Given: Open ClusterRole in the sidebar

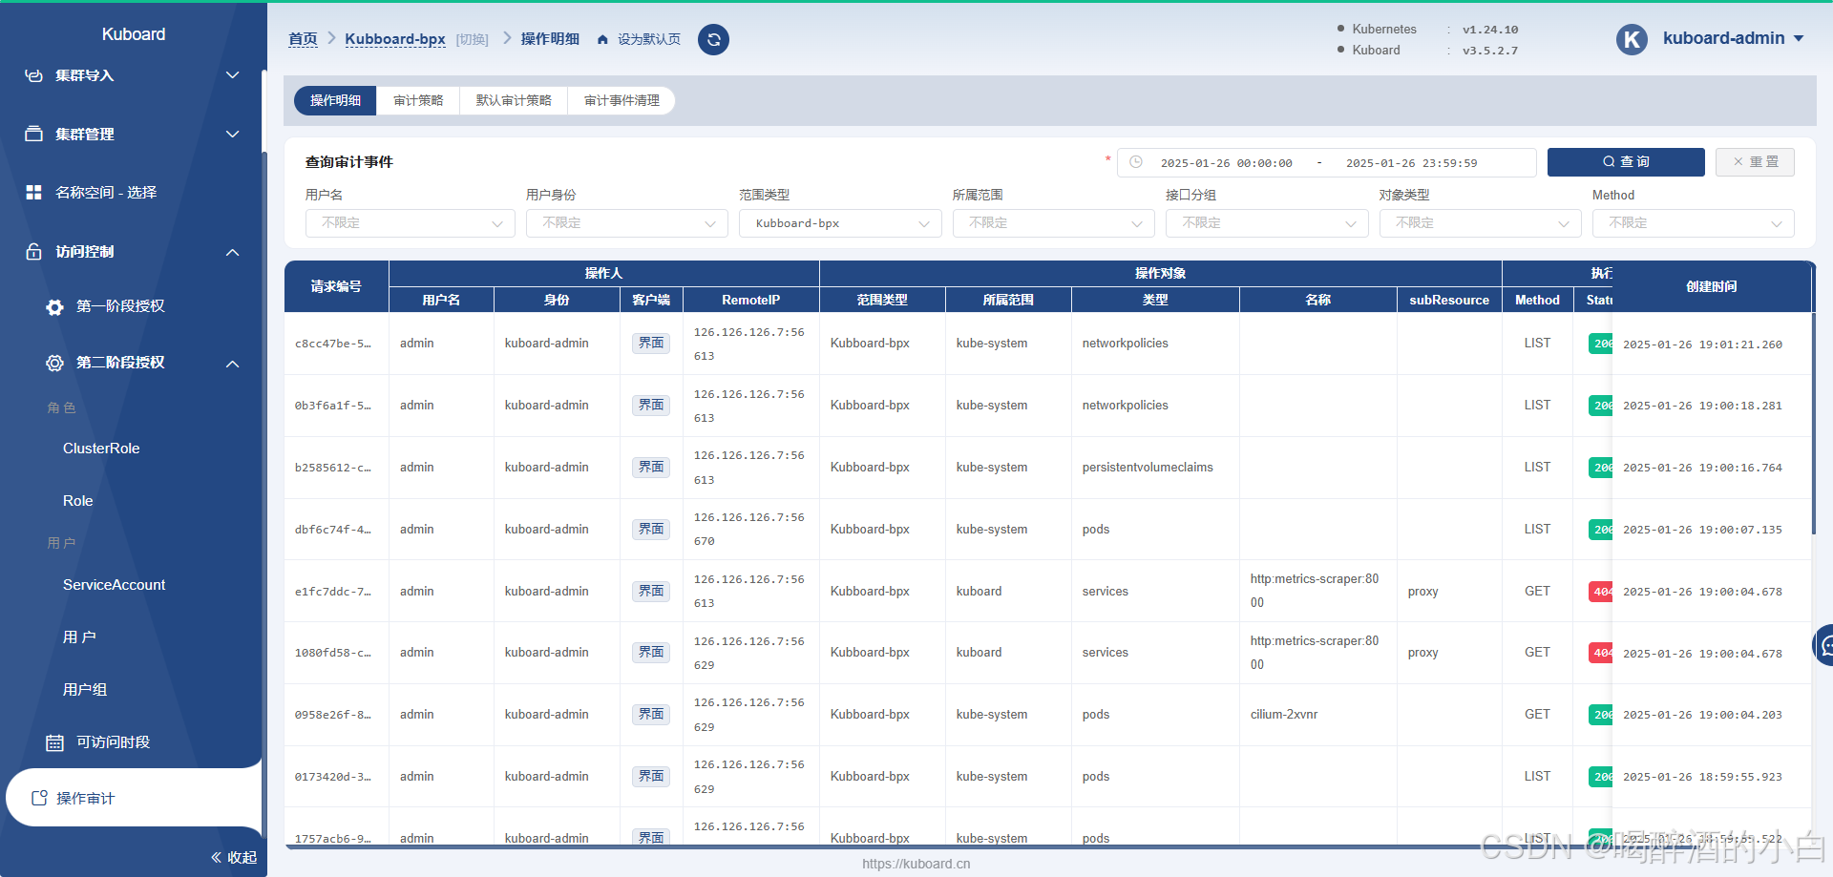Looking at the screenshot, I should point(101,449).
